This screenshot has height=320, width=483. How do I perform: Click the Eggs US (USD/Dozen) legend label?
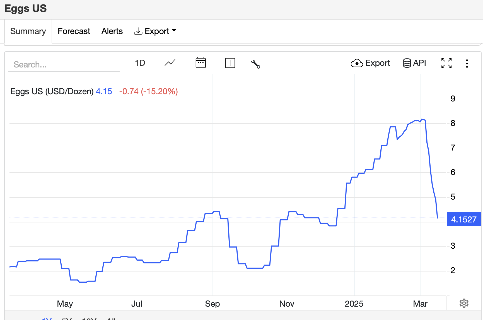point(52,91)
